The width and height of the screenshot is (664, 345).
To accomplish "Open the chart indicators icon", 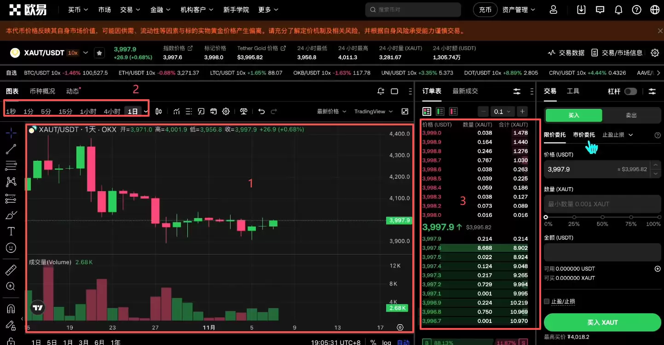I will 177,111.
